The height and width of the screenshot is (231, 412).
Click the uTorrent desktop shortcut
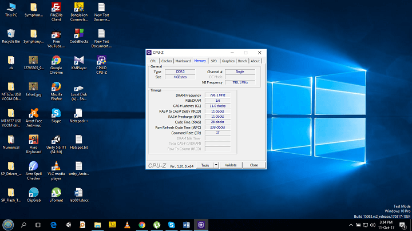pyautogui.click(x=56, y=192)
